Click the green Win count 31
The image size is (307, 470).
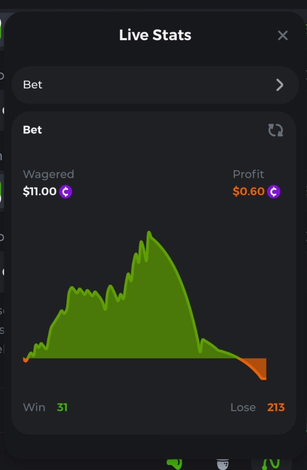tap(62, 407)
